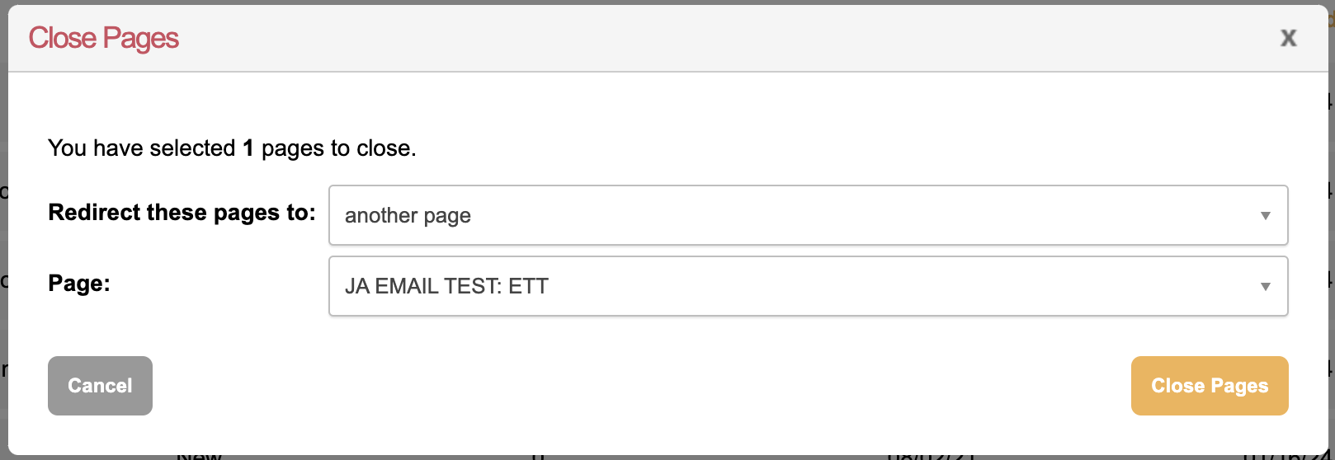The image size is (1335, 460).
Task: Open the 'Redirect these pages to' dropdown
Action: point(807,215)
